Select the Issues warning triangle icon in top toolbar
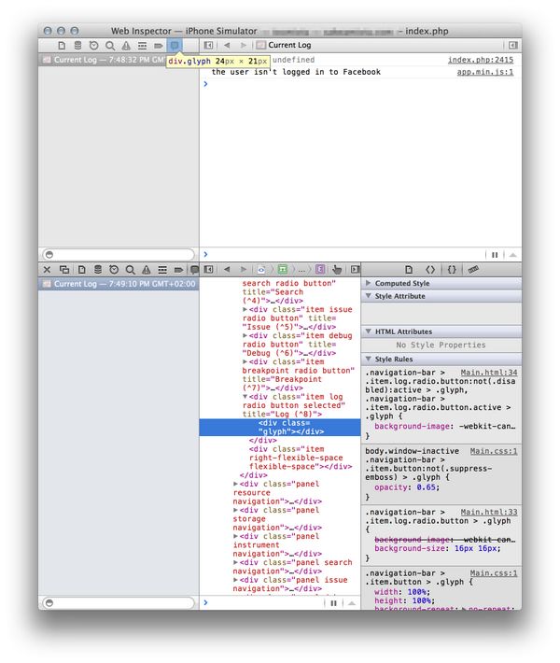Image resolution: width=560 pixels, height=663 pixels. [126, 45]
